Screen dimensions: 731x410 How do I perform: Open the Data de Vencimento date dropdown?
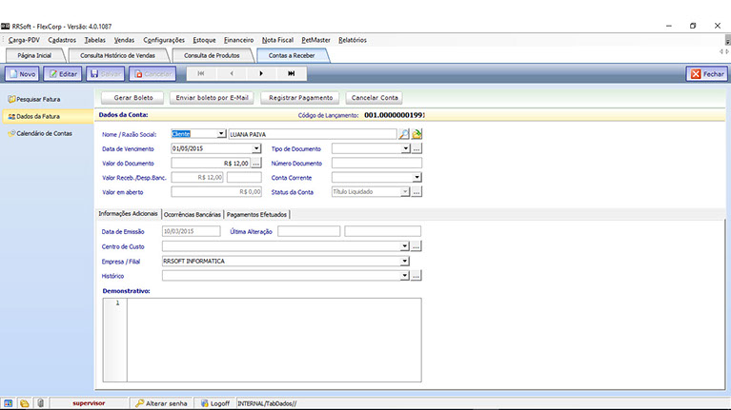256,148
